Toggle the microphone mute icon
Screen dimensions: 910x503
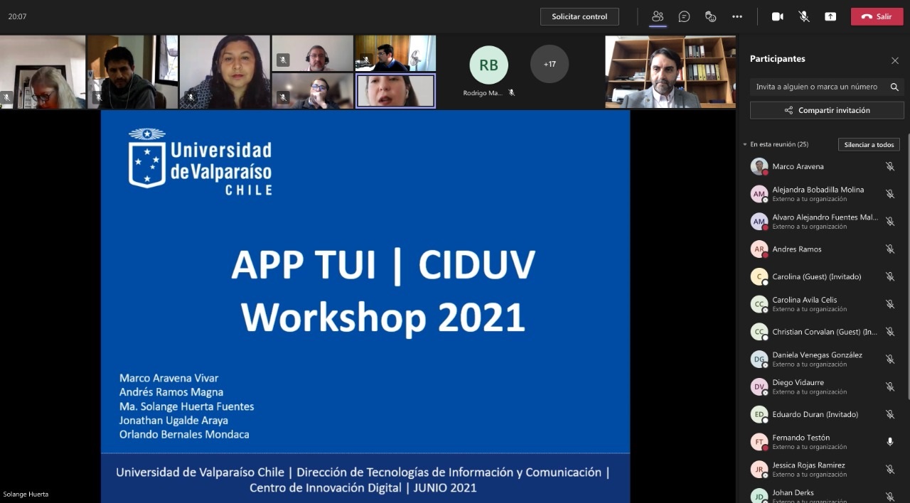point(804,16)
